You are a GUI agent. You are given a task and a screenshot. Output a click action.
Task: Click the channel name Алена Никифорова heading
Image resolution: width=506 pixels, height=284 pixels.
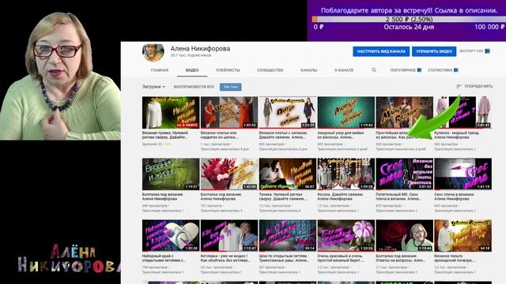pos(200,49)
